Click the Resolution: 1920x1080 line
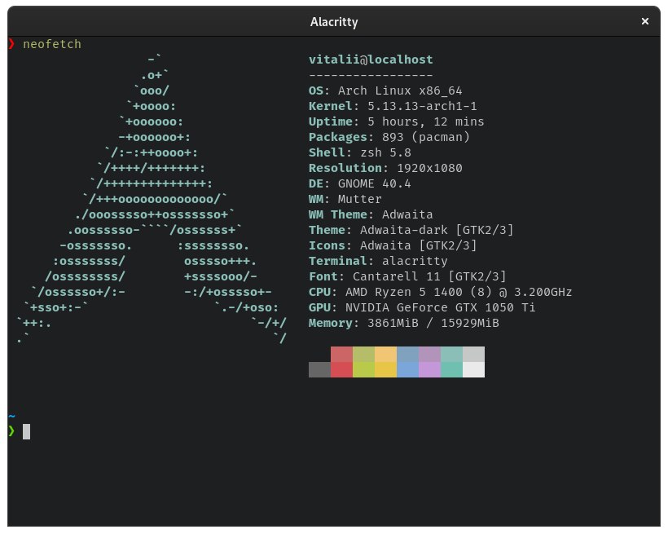Viewport: 668px width, 534px height. [x=385, y=168]
